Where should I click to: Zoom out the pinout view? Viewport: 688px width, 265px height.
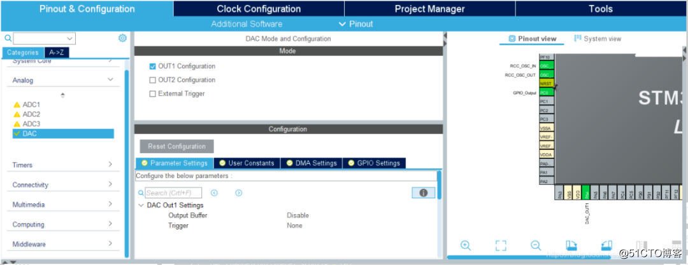tap(536, 245)
